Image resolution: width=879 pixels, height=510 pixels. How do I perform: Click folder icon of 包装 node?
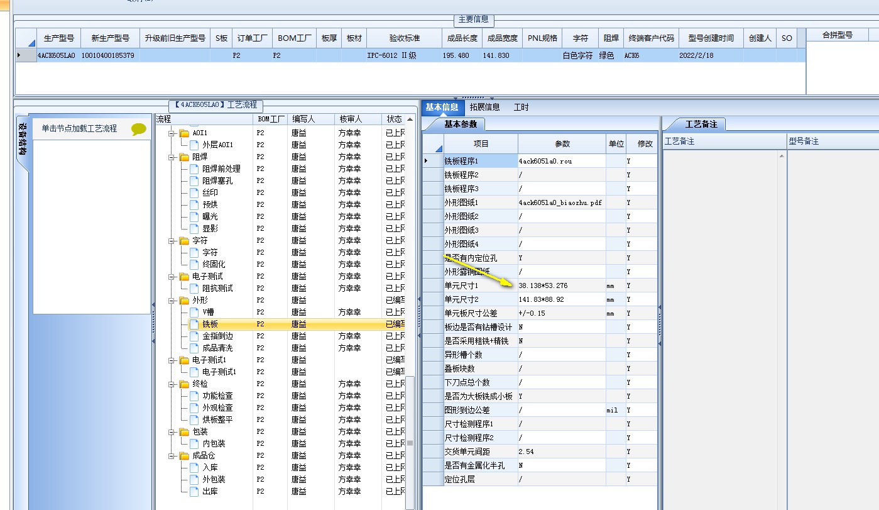coord(184,431)
